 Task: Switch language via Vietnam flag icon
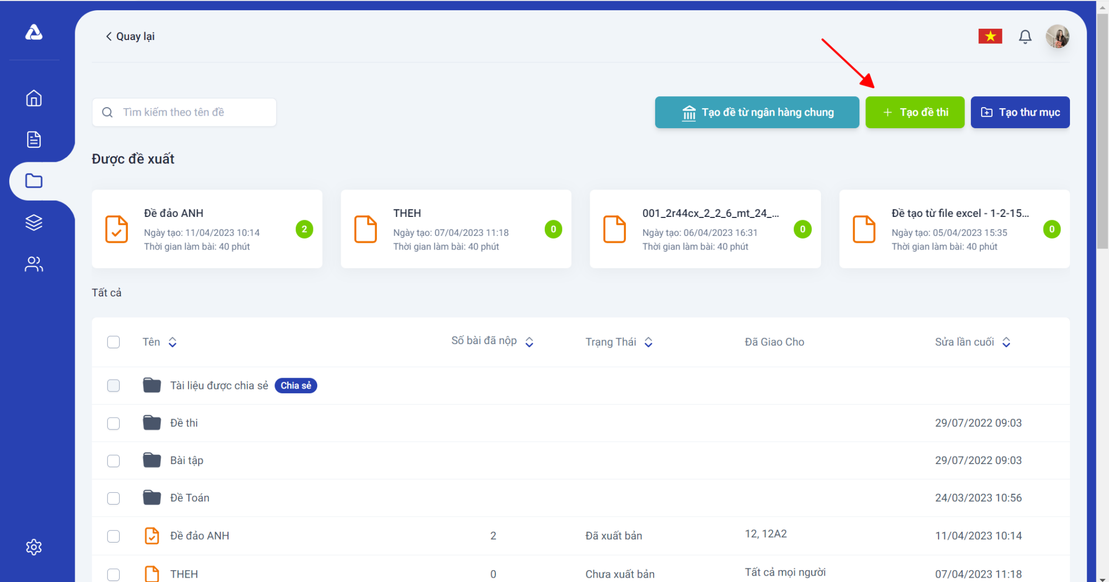point(990,36)
